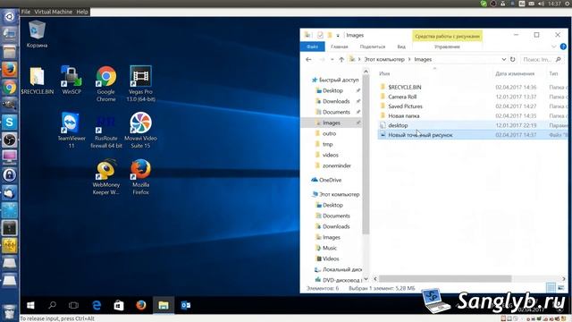This screenshot has height=322, width=572.
Task: Open Task View in the taskbar
Action: (73, 305)
